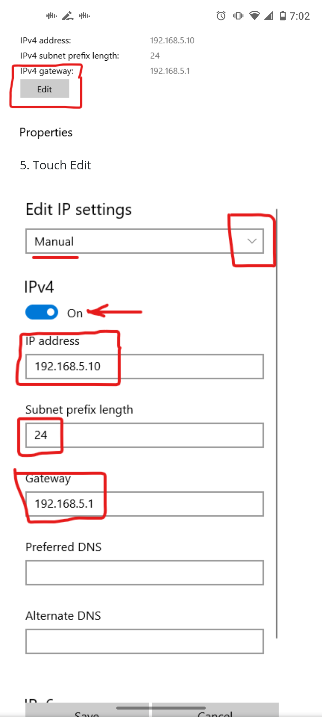The width and height of the screenshot is (322, 717).
Task: Tap the battery status icon
Action: pyautogui.click(x=283, y=16)
